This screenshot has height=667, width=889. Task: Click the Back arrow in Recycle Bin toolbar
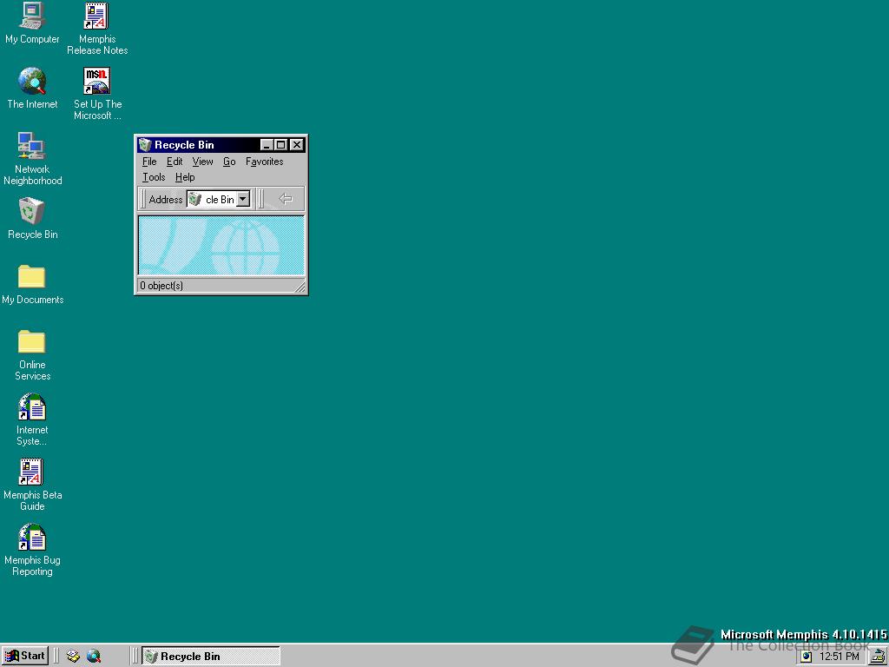[286, 199]
